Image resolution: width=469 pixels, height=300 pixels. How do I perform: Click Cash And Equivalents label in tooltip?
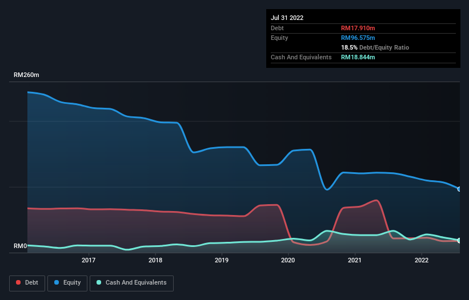click(x=301, y=57)
